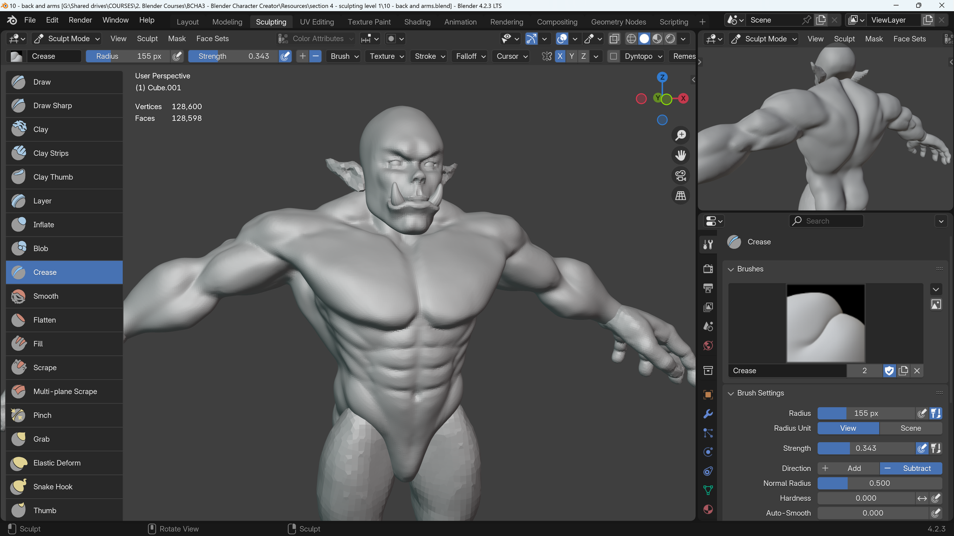The image size is (954, 536).
Task: Open the Material properties tab
Action: point(708,509)
